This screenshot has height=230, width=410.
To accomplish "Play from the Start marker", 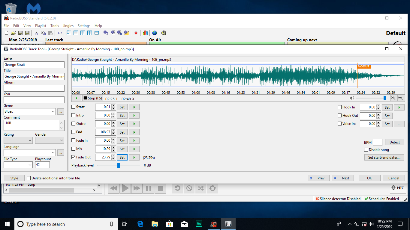I will [x=134, y=107].
